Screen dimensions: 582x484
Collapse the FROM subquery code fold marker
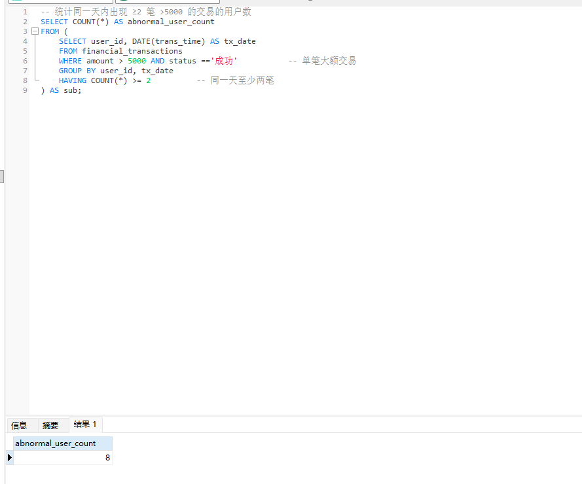34,31
